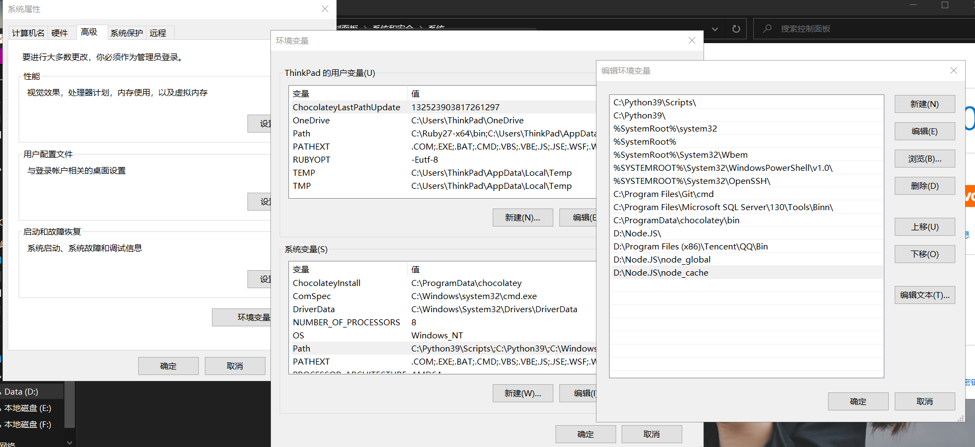Select C:\Program Files\Git\cmd entry

(746, 194)
